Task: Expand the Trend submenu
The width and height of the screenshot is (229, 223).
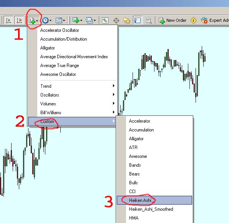Action: click(x=73, y=86)
